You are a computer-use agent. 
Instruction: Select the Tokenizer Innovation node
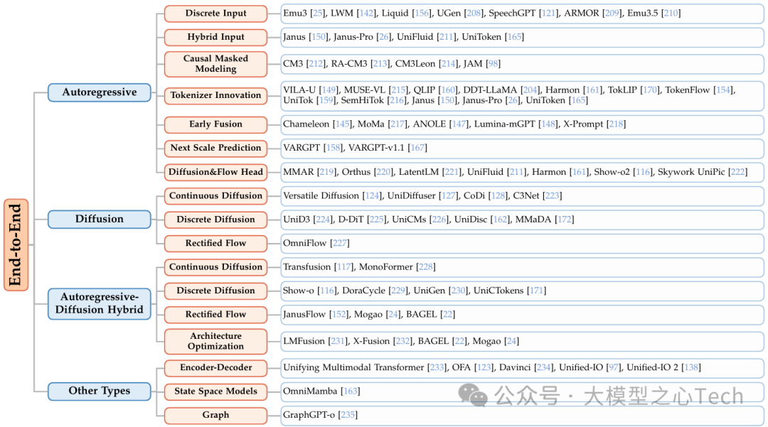click(x=215, y=95)
